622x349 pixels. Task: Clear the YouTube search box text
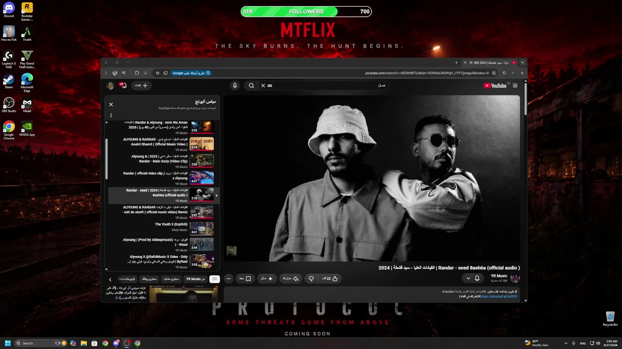click(x=263, y=86)
